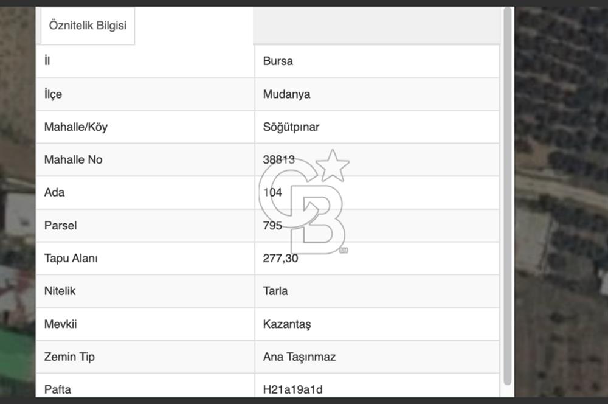Viewport: 608px width, 404px height.
Task: Click the Tapu Alanı label
Action: pyautogui.click(x=71, y=259)
